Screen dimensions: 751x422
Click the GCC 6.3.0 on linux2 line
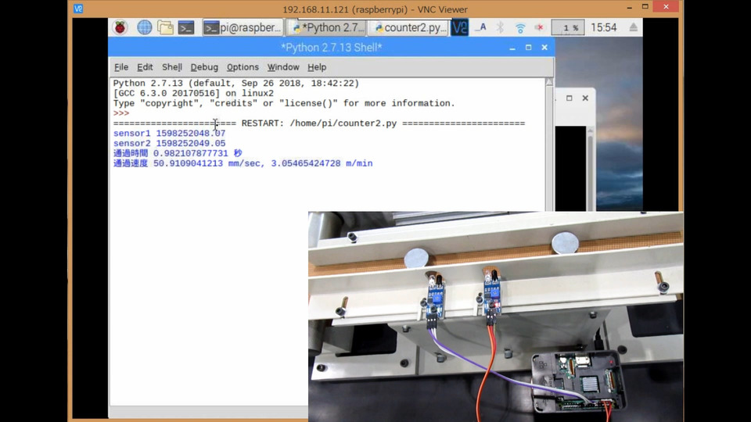(x=193, y=93)
